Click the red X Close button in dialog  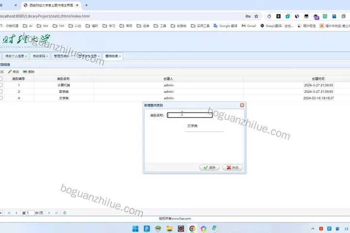click(232, 167)
